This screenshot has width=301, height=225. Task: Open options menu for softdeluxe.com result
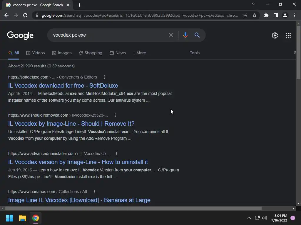coord(104,77)
